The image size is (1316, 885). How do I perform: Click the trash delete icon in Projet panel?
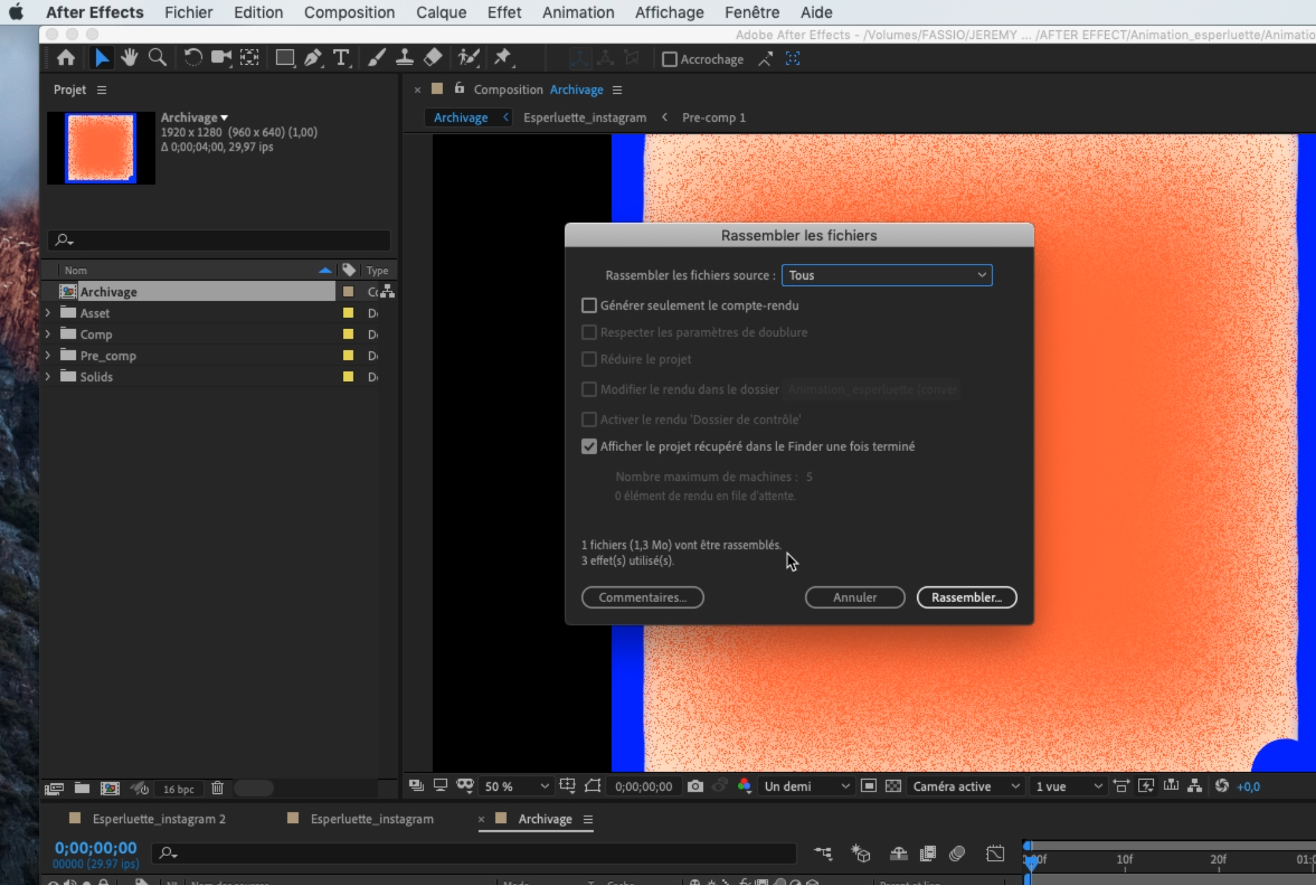coord(218,788)
